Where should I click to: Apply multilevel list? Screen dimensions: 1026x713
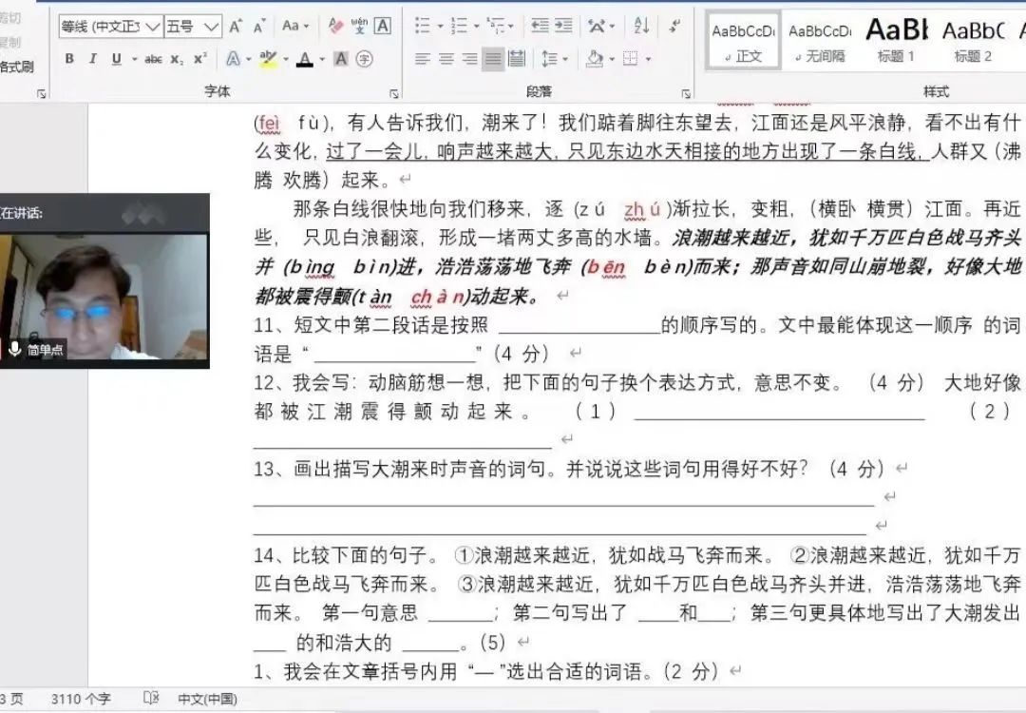pyautogui.click(x=497, y=27)
